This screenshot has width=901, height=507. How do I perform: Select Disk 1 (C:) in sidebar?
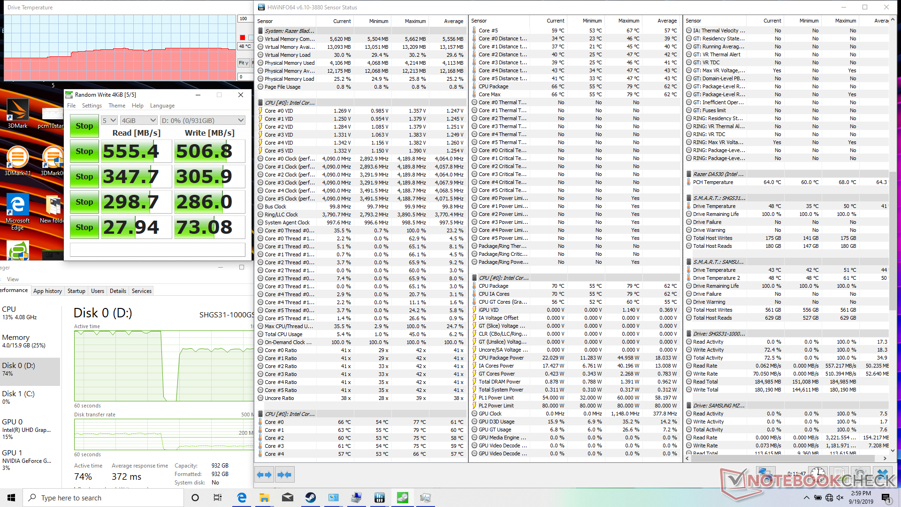(x=30, y=398)
